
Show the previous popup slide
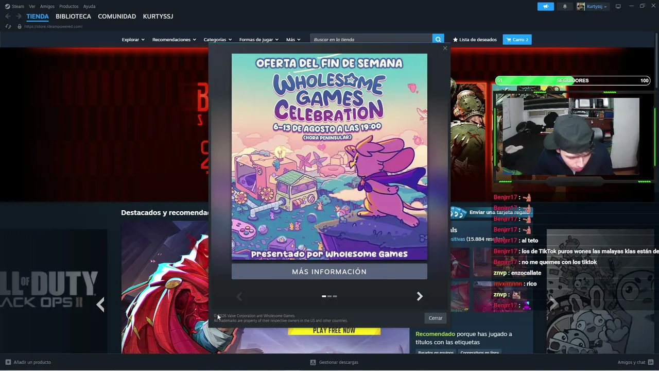239,296
